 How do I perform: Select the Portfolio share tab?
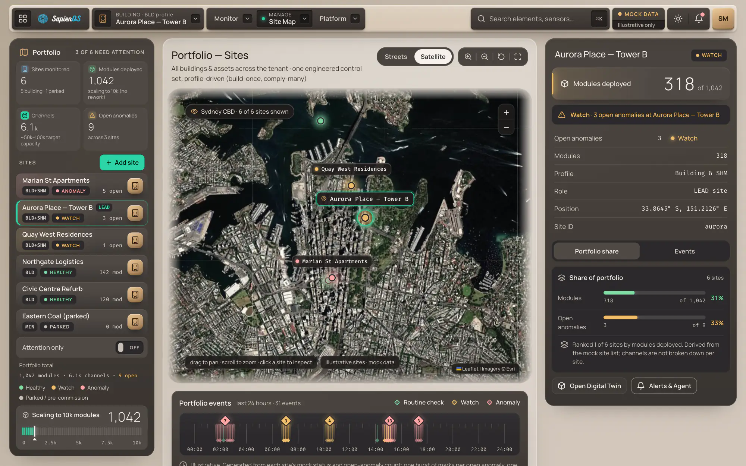[x=596, y=251]
